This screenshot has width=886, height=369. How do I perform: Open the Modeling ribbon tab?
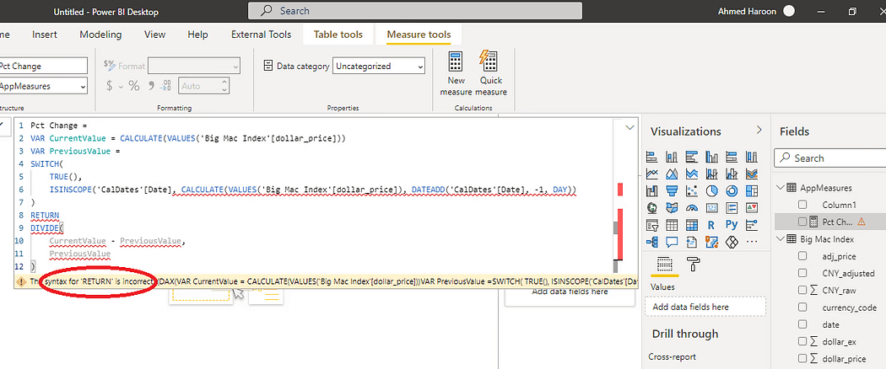100,35
